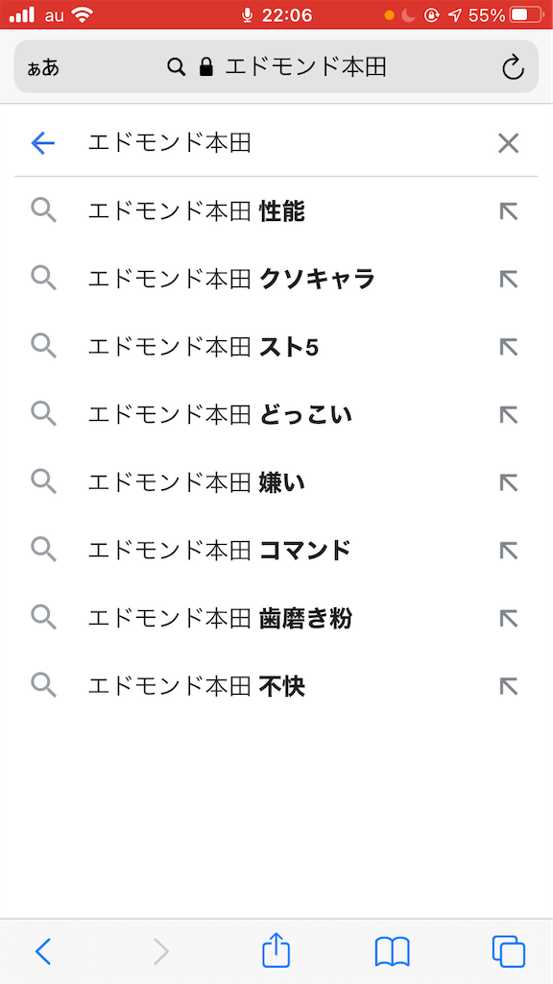The width and height of the screenshot is (553, 984).
Task: Tap the Safari forward chevron in bottom bar
Action: [161, 951]
